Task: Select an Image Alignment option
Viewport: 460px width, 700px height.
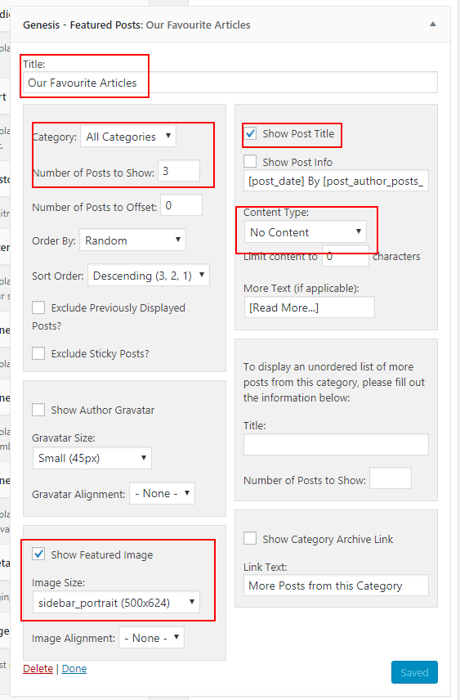Action: tap(152, 638)
